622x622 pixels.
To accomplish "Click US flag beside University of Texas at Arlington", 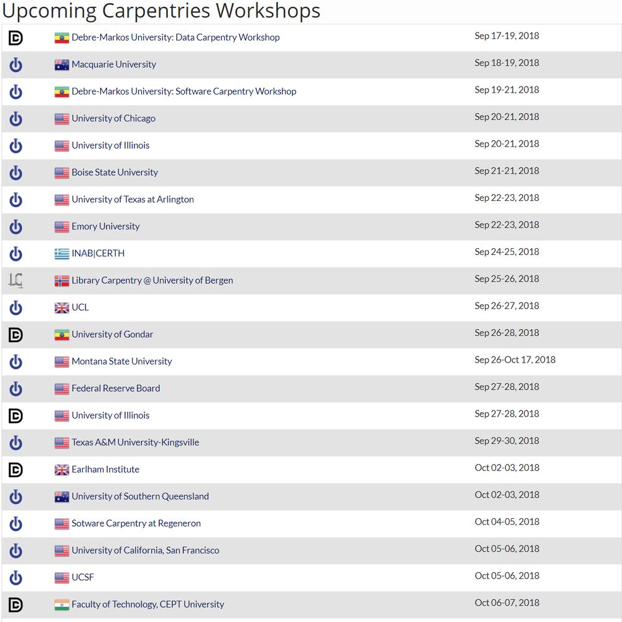I will coord(62,200).
